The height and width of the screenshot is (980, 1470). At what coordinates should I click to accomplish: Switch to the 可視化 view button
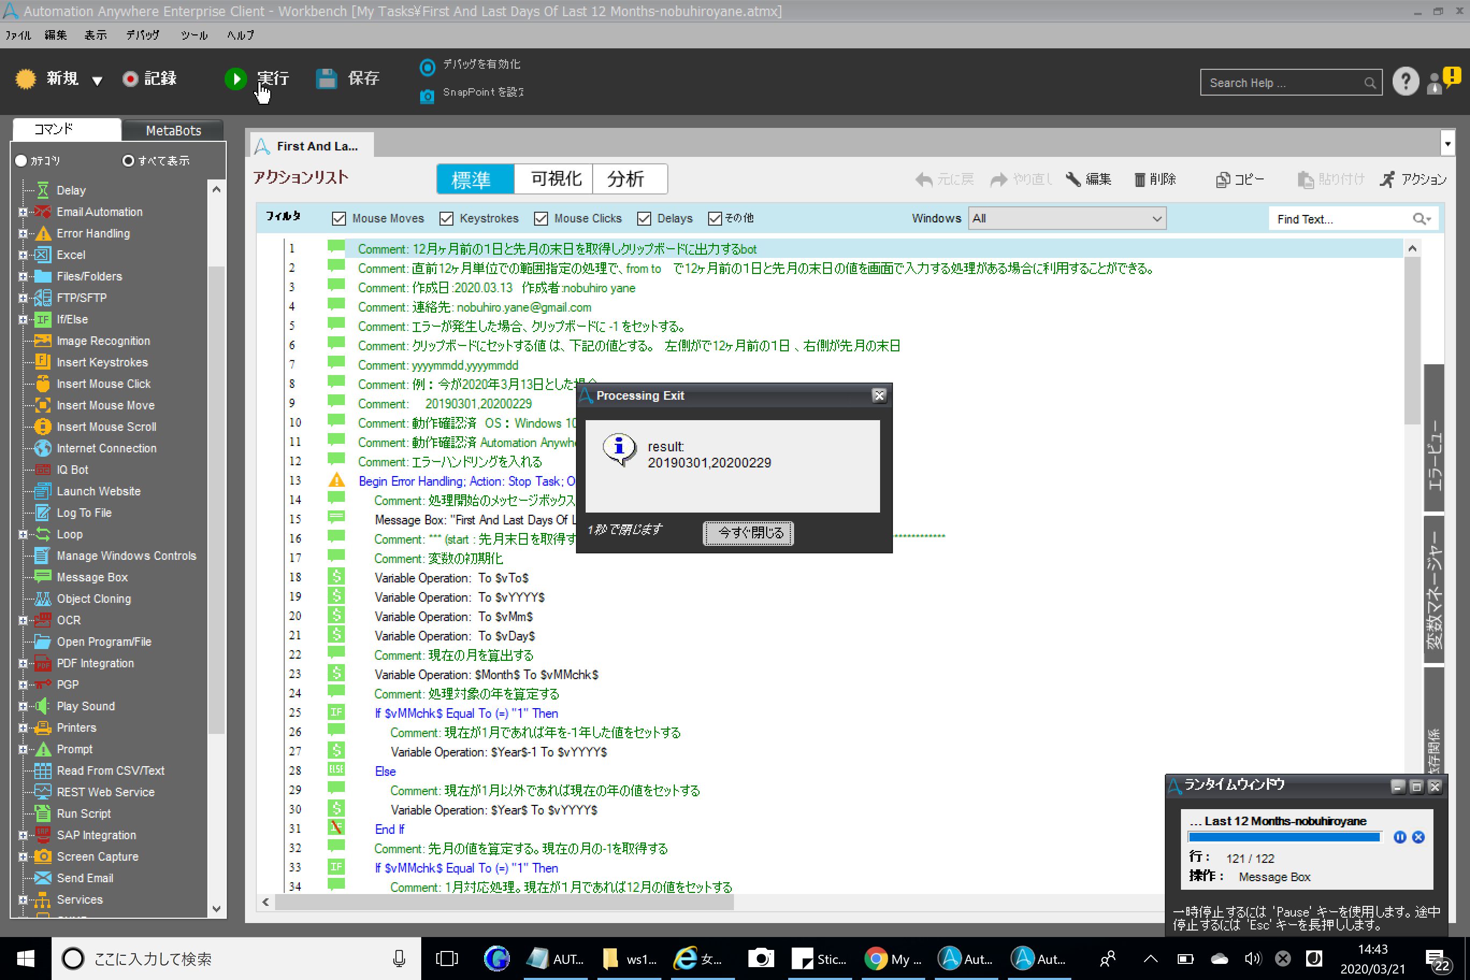[x=554, y=179]
